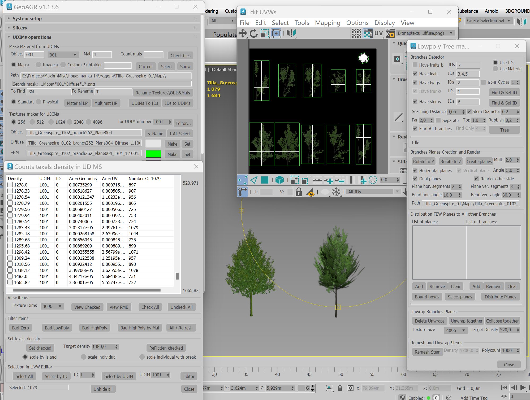Image resolution: width=530 pixels, height=400 pixels.
Task: Open the texture checker settings gear icon
Action: (390, 33)
